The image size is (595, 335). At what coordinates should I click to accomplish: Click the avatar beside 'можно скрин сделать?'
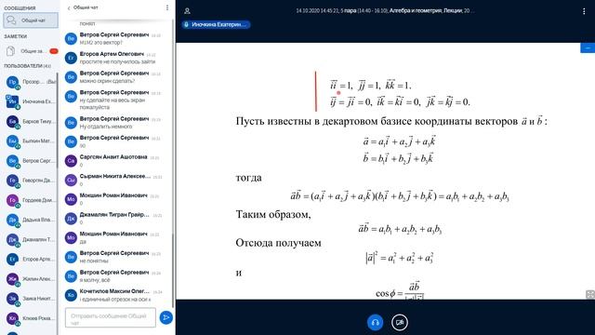71,77
